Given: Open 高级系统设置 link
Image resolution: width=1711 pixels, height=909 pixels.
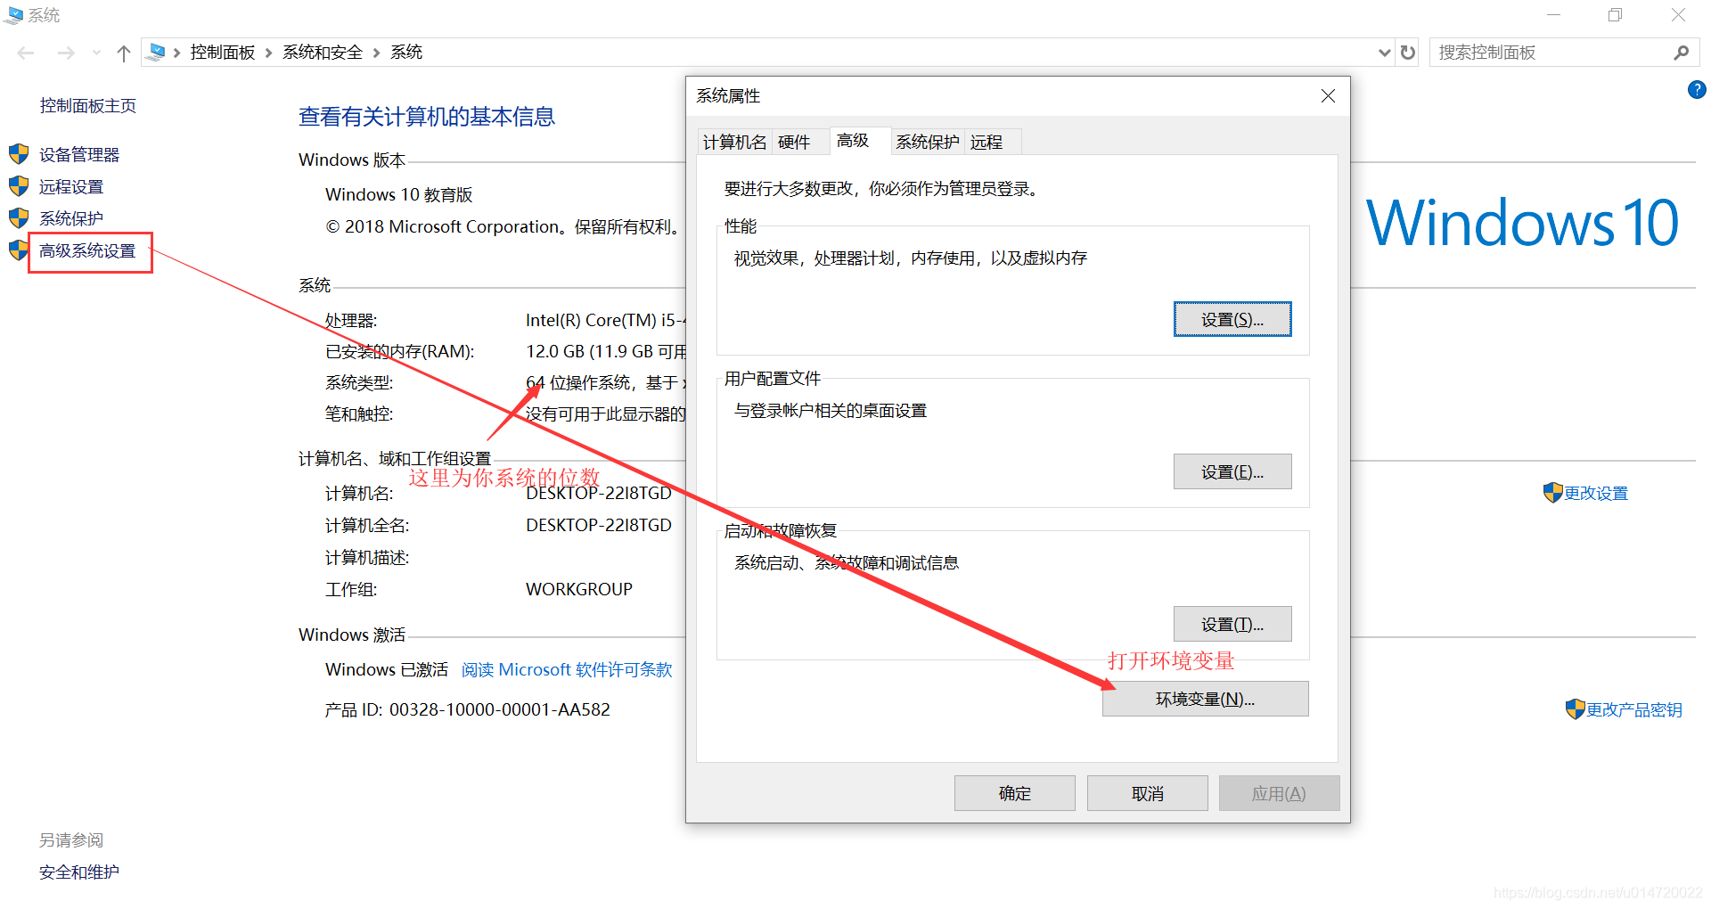Looking at the screenshot, I should pyautogui.click(x=87, y=250).
